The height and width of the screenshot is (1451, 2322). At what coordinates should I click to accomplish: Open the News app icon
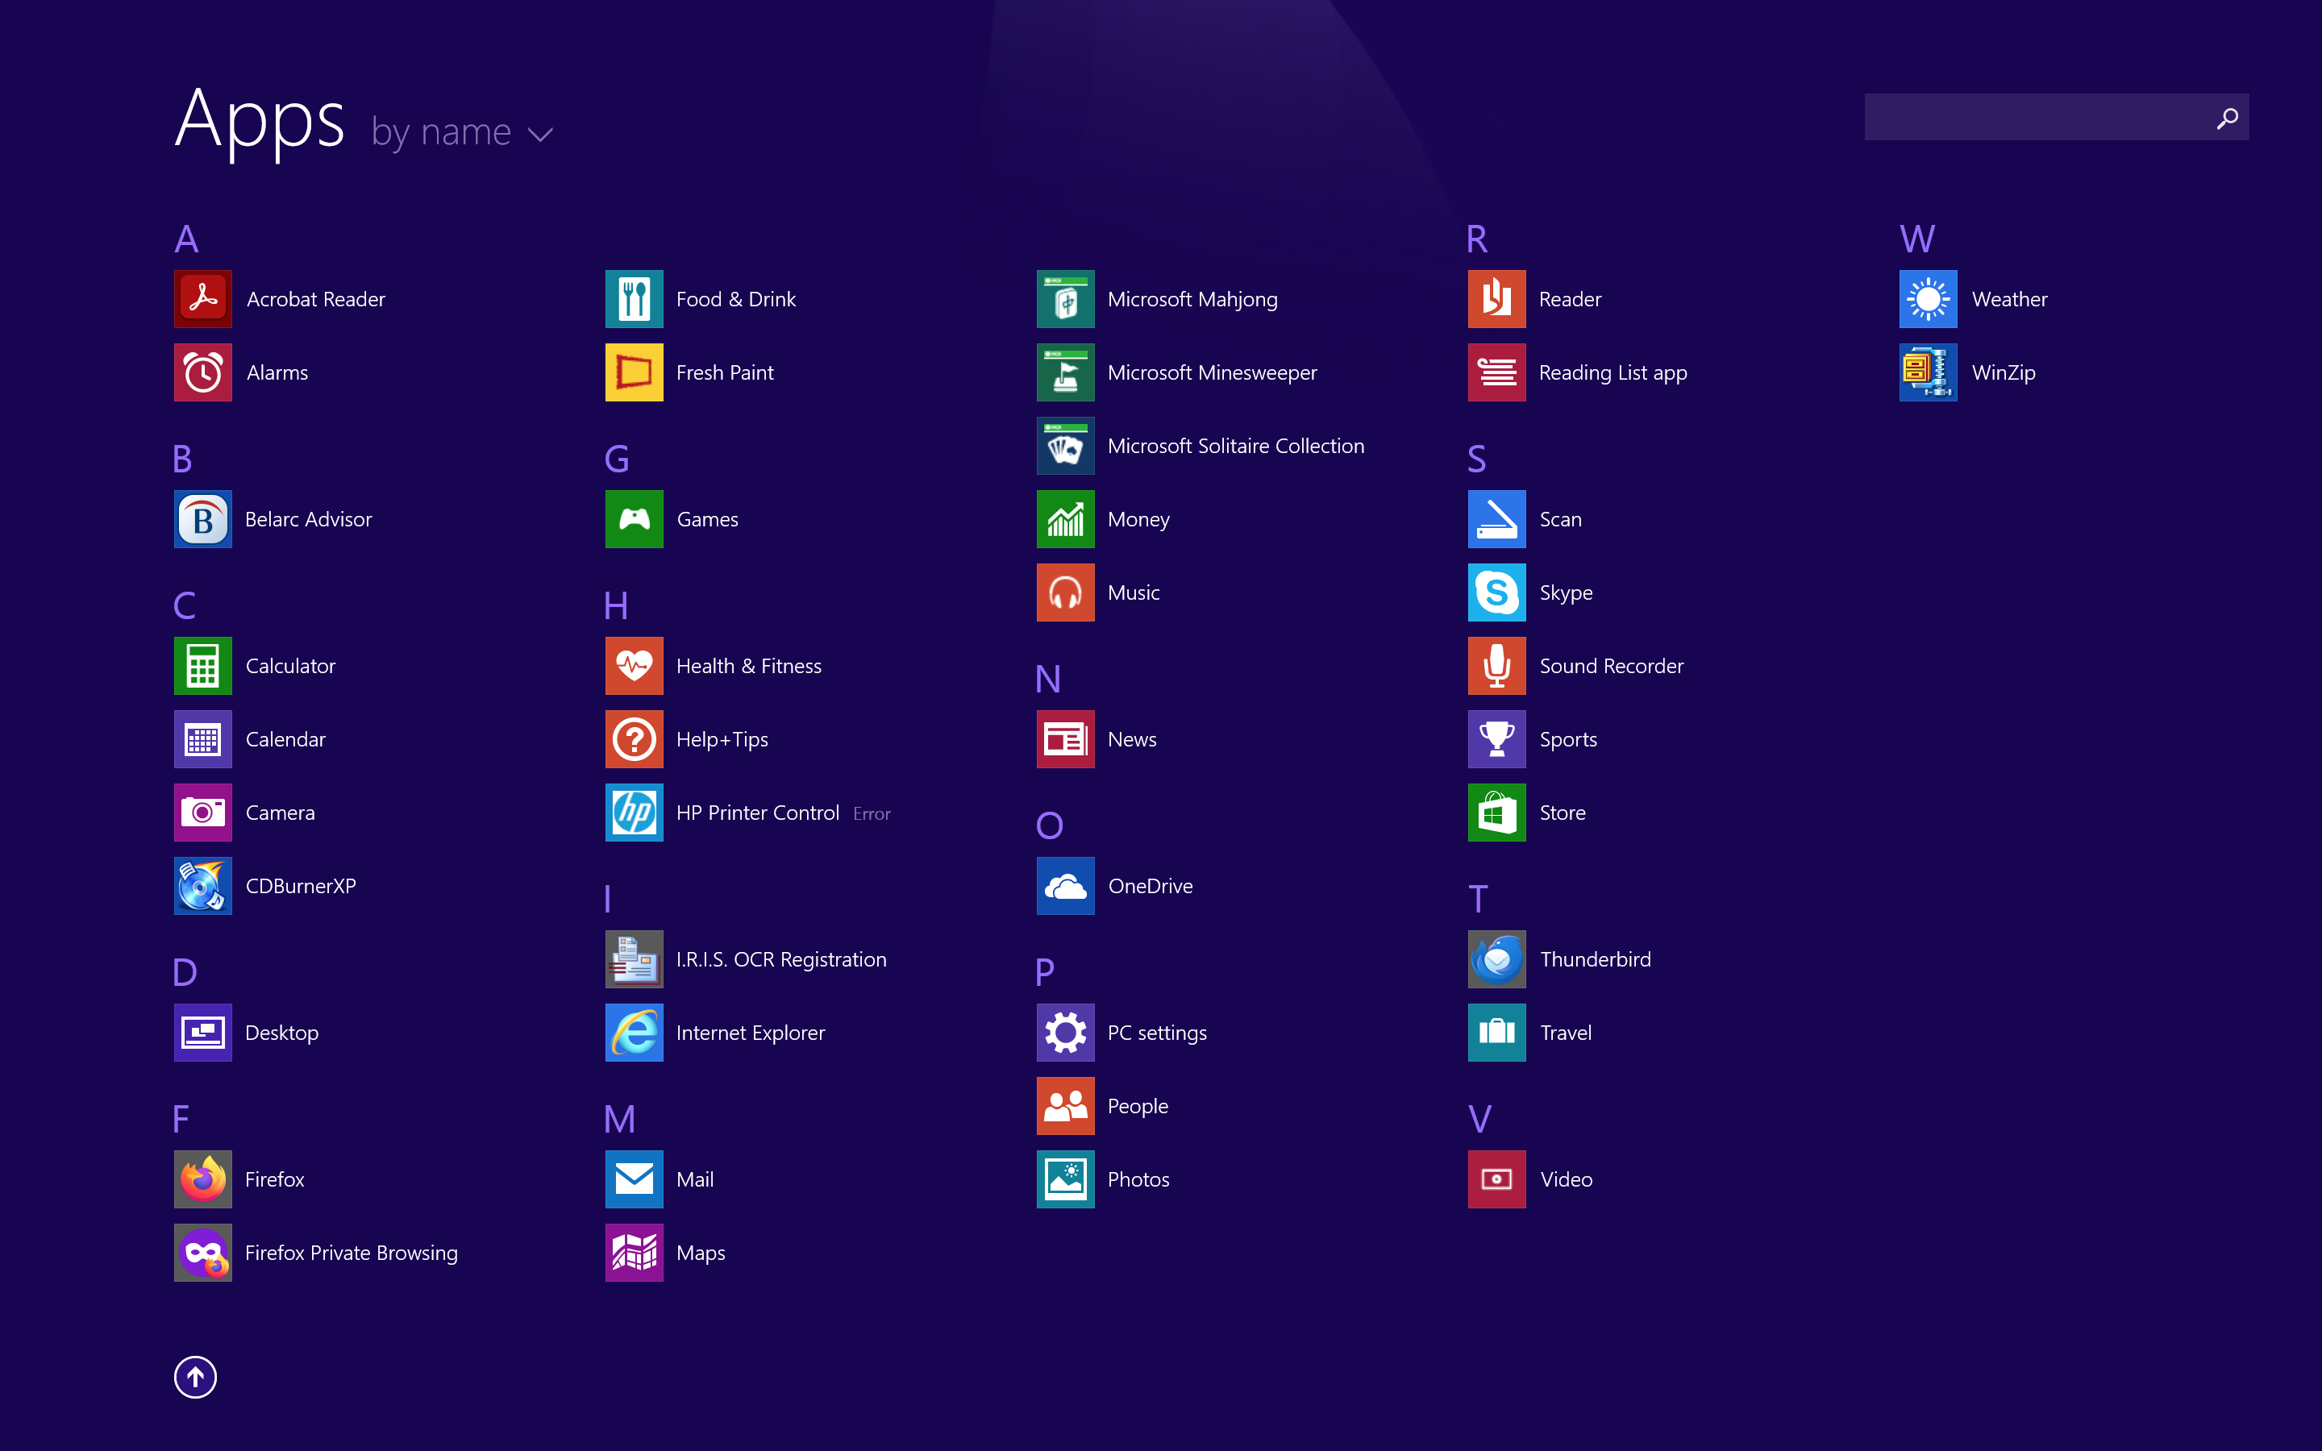1065,739
